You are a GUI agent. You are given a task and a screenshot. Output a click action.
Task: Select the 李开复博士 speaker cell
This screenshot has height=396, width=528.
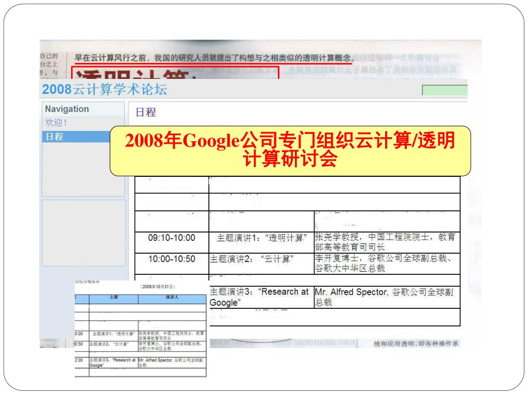387,263
